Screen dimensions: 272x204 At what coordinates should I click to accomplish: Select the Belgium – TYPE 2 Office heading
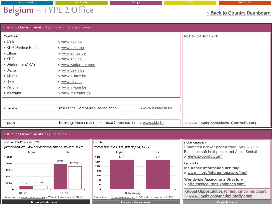48,10
